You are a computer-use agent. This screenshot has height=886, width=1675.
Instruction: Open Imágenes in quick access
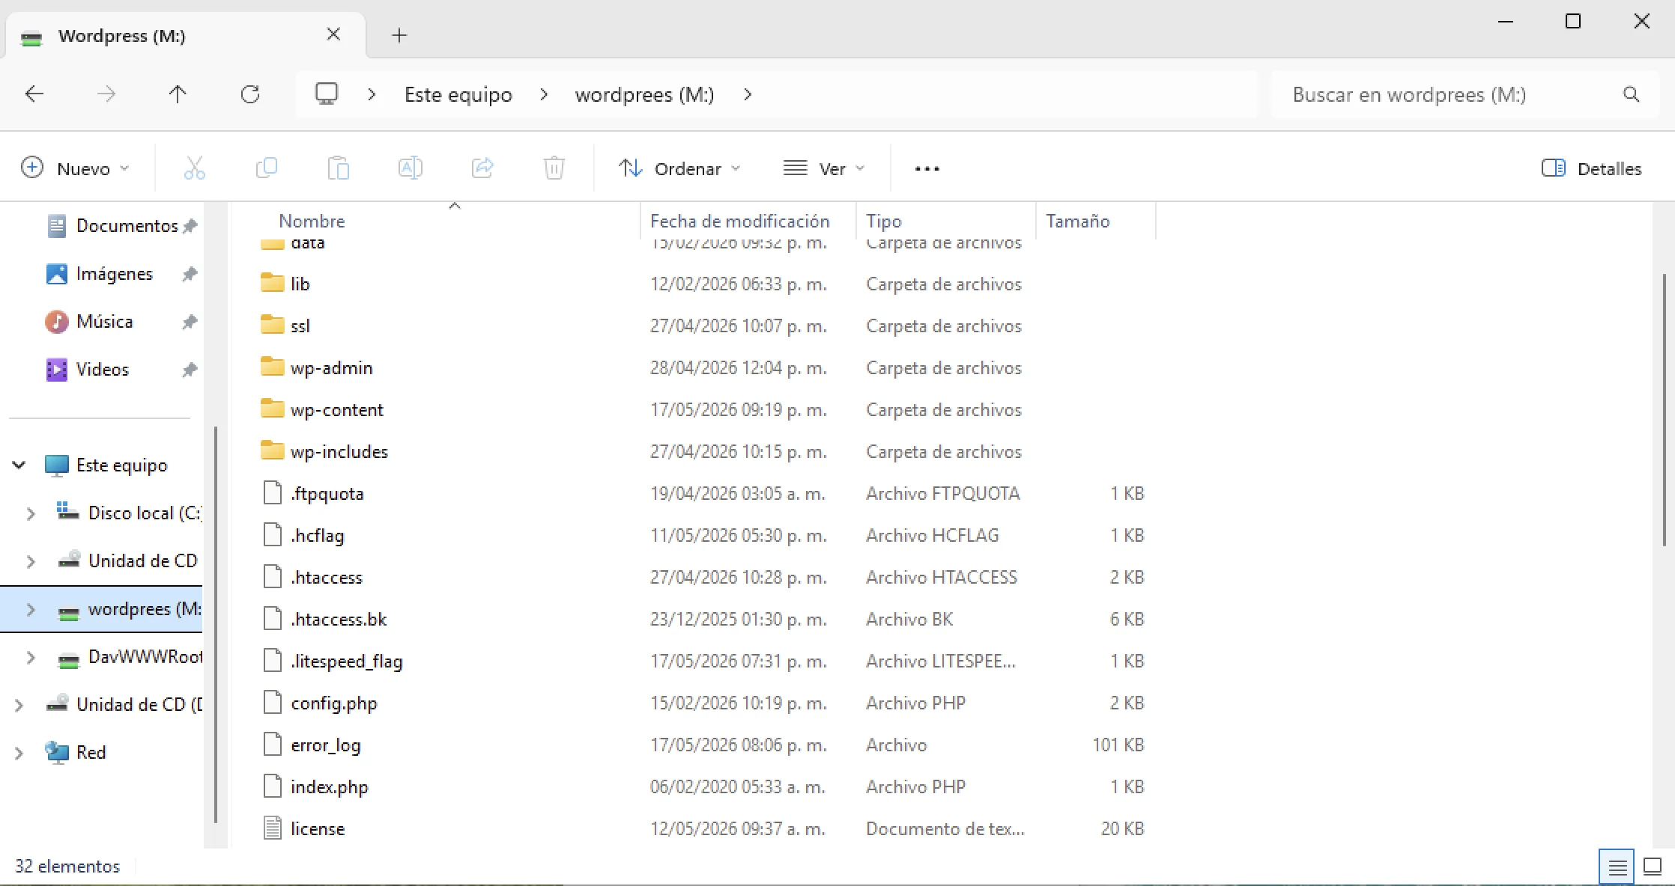pos(99,274)
